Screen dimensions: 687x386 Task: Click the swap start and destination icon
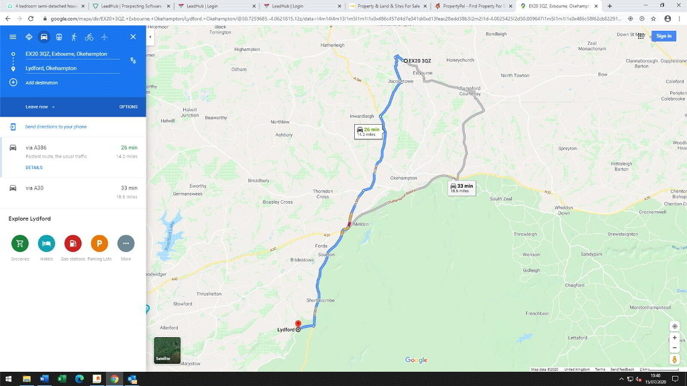point(134,60)
